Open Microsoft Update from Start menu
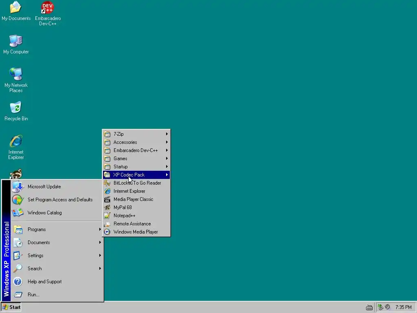This screenshot has width=417, height=313. pyautogui.click(x=57, y=187)
